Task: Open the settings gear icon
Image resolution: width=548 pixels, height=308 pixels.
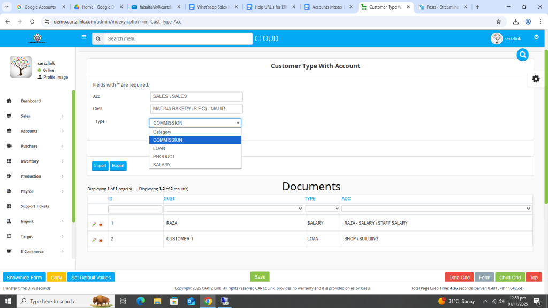Action: pyautogui.click(x=536, y=79)
